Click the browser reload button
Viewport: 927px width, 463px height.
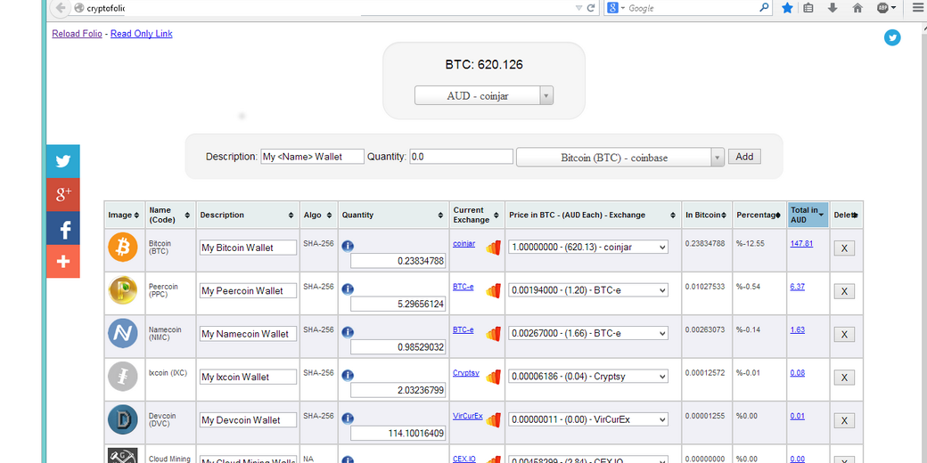click(x=590, y=8)
